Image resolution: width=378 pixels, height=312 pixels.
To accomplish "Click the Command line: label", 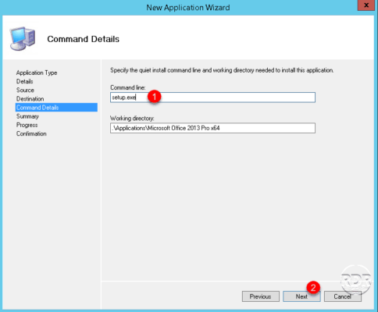I will click(x=128, y=87).
